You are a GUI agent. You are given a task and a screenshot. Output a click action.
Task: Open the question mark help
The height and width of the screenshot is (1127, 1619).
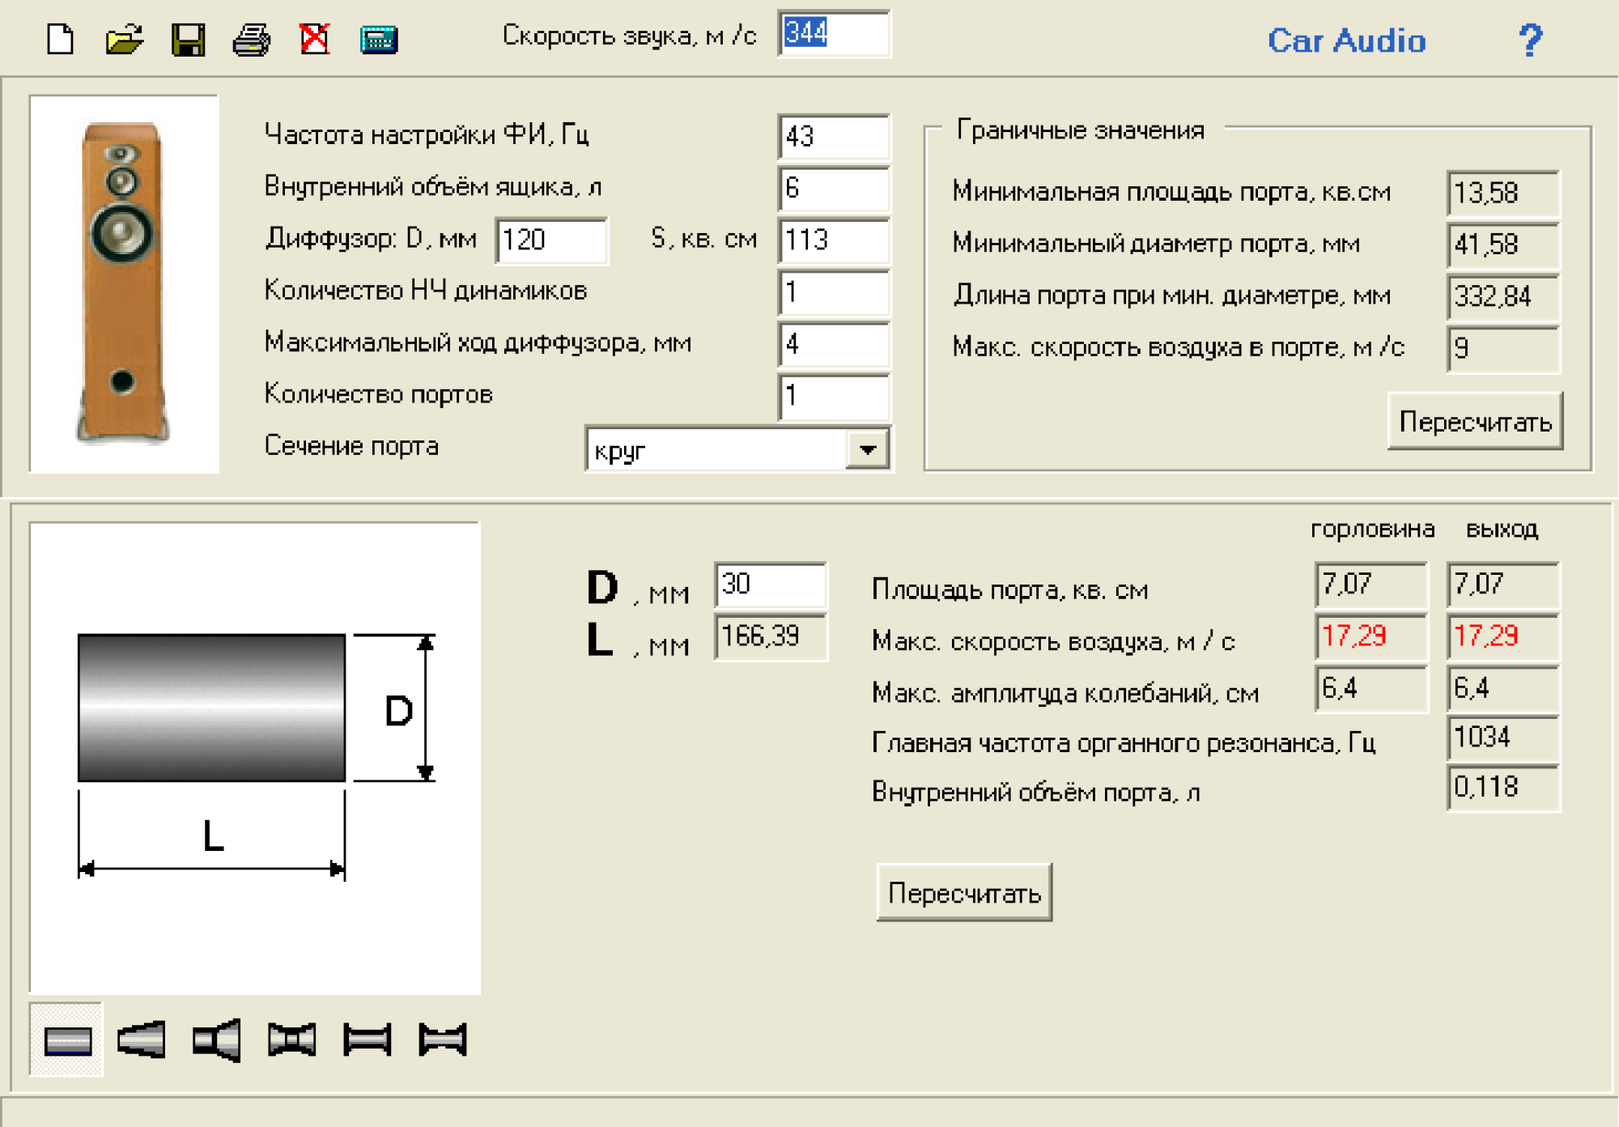point(1530,39)
